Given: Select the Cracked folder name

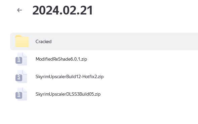Looking at the screenshot, I should 43,41.
